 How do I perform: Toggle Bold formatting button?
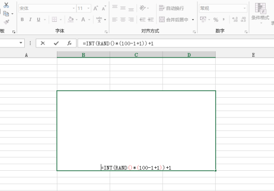pyautogui.click(x=22, y=19)
